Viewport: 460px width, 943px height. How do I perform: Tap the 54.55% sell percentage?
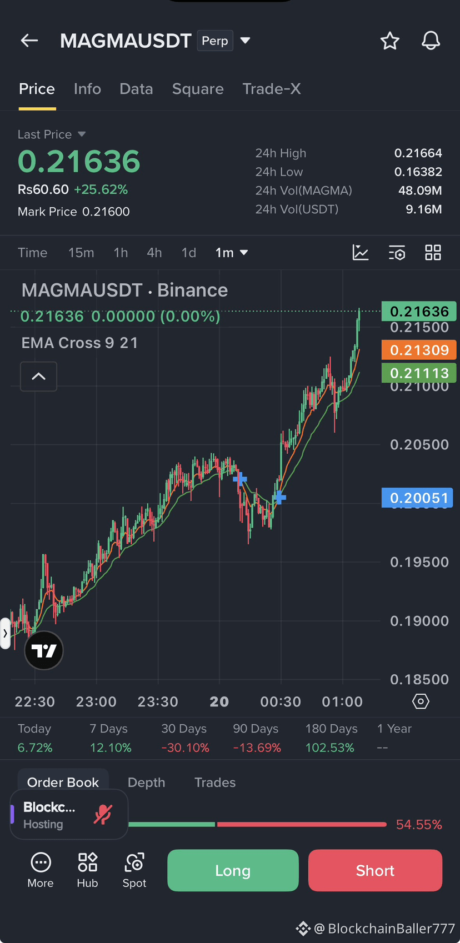[x=419, y=824]
